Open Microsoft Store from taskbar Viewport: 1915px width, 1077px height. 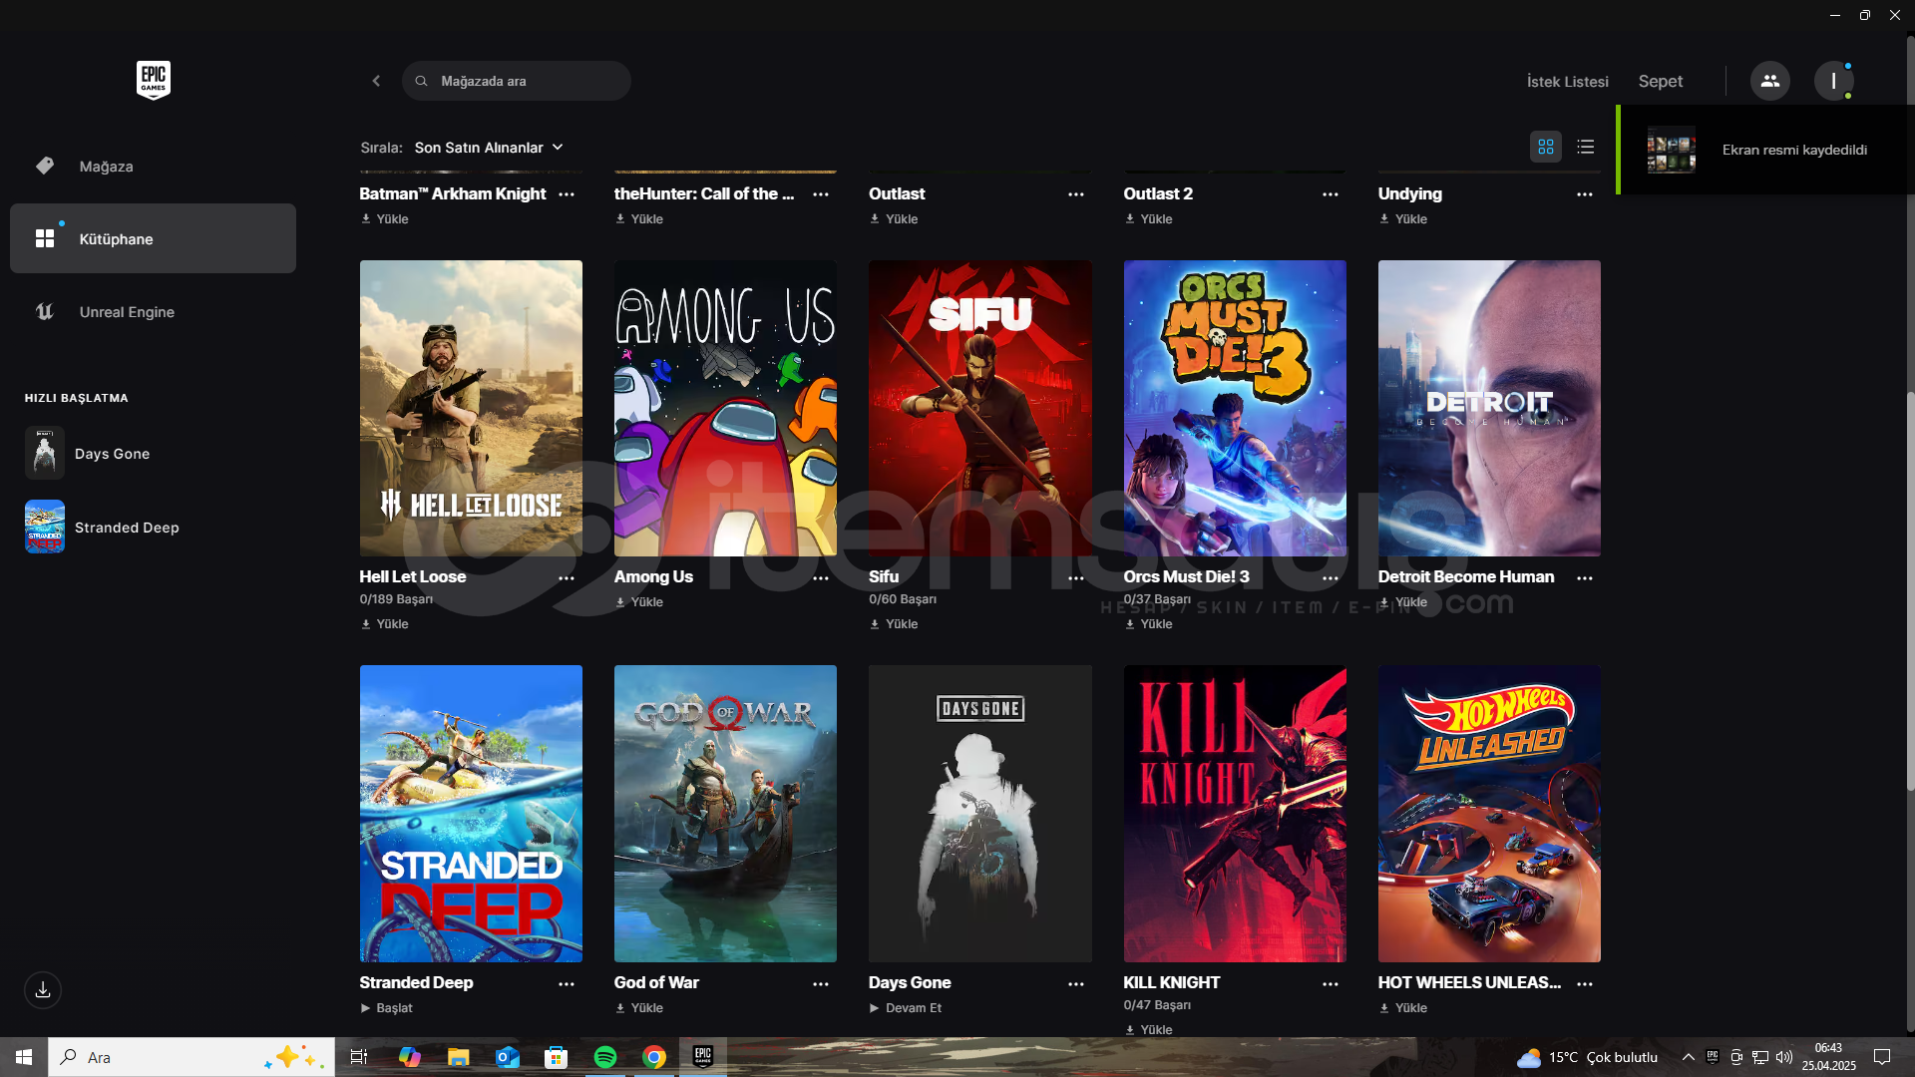pyautogui.click(x=556, y=1057)
